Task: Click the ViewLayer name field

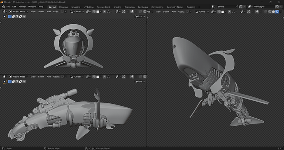Action: click(264, 7)
